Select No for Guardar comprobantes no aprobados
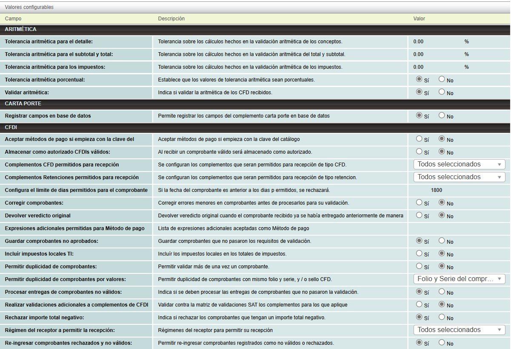 tap(442, 240)
